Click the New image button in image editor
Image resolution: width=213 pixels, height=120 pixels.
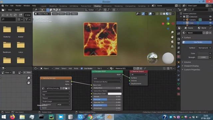click(x=27, y=73)
